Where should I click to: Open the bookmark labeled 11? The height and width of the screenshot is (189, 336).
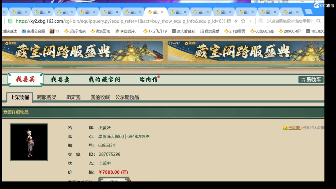click(x=54, y=31)
